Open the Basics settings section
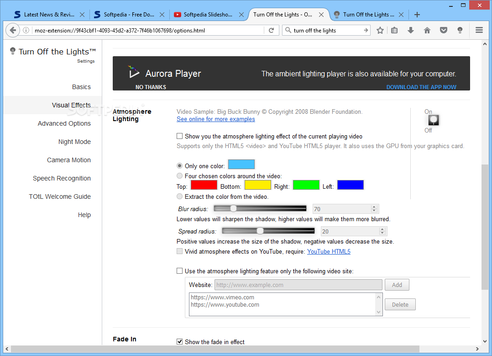Screen dimensions: 492x356 tap(81, 87)
